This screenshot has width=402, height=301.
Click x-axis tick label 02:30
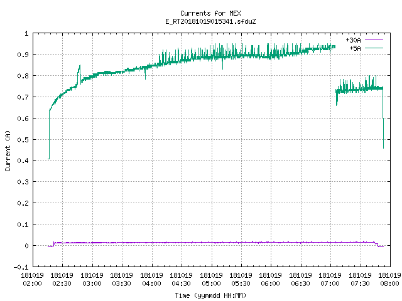coord(62,283)
